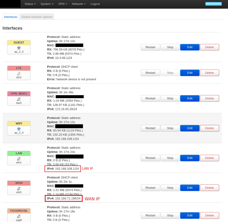This screenshot has height=222, width=228.
Task: Click Logout in the top bar
Action: pyautogui.click(x=95, y=4)
